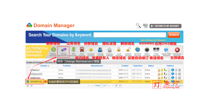Open the Apply DNS Template action
209x111 pixels.
[166, 52]
